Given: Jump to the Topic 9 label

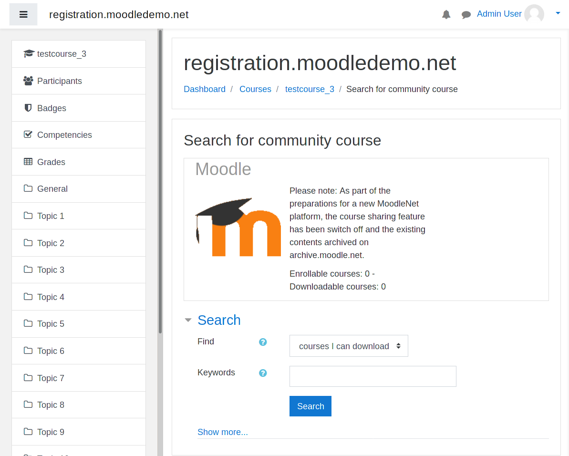Looking at the screenshot, I should pyautogui.click(x=51, y=432).
